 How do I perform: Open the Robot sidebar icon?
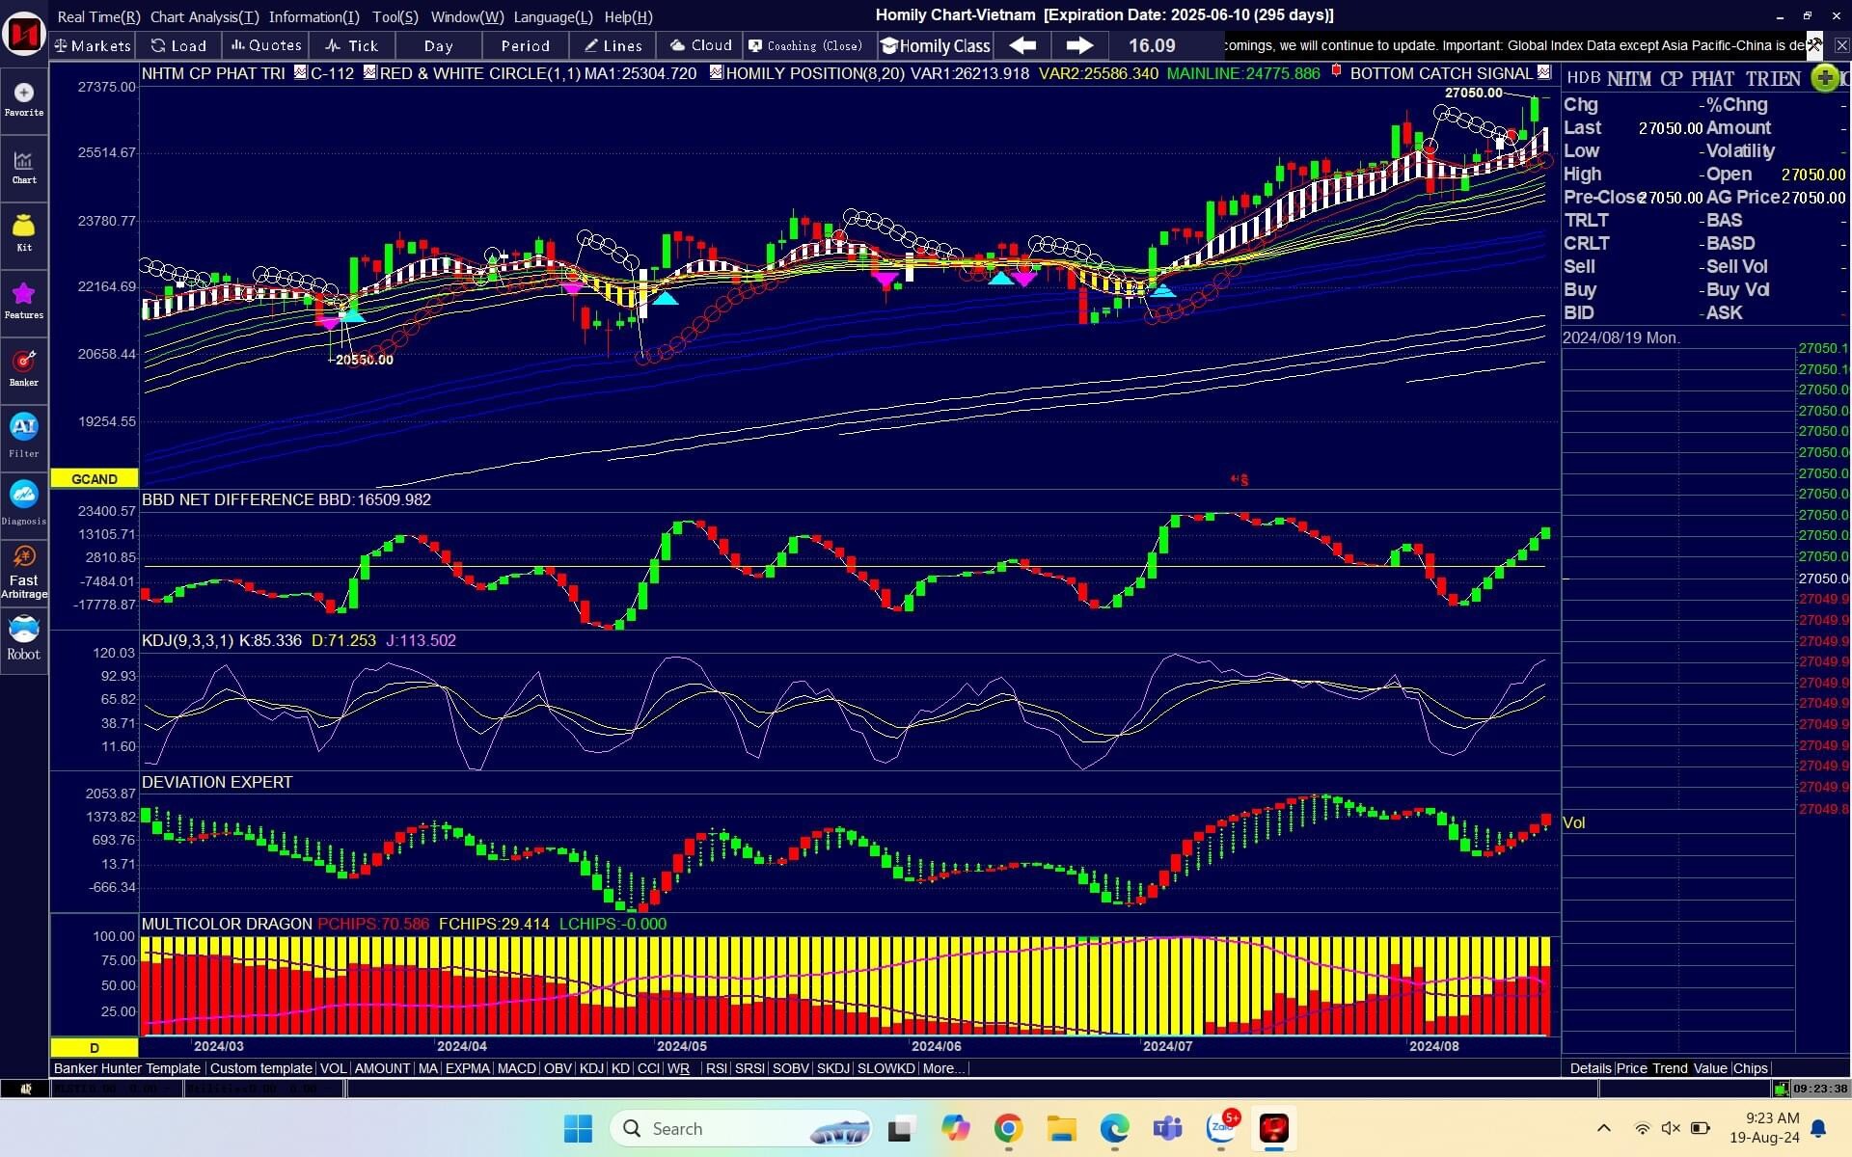[x=23, y=639]
